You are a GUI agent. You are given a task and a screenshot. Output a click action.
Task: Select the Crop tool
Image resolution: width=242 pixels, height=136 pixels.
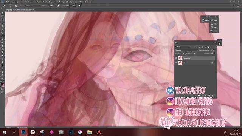2,26
